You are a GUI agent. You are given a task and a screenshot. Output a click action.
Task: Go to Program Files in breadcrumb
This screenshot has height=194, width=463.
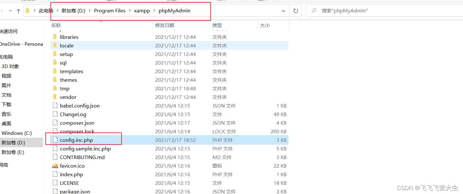tap(110, 11)
